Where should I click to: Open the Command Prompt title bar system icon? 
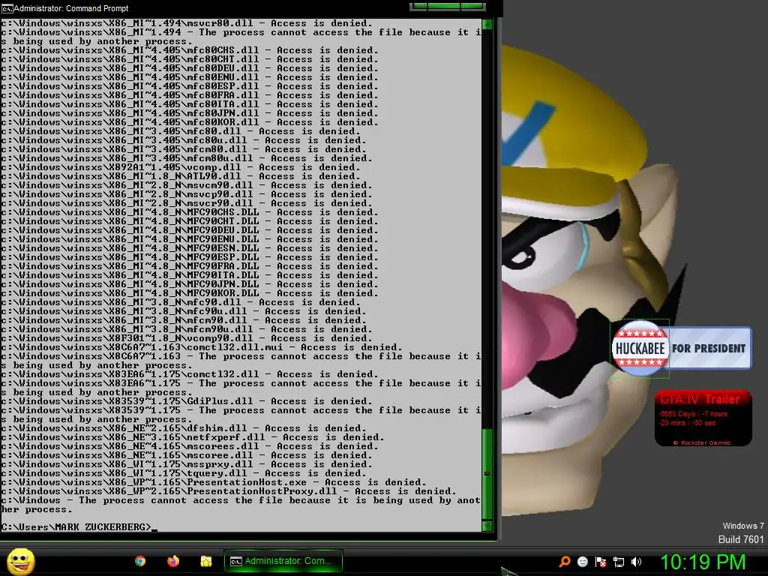click(7, 8)
